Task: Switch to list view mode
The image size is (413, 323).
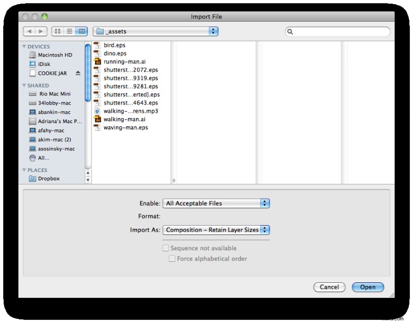Action: coord(69,31)
